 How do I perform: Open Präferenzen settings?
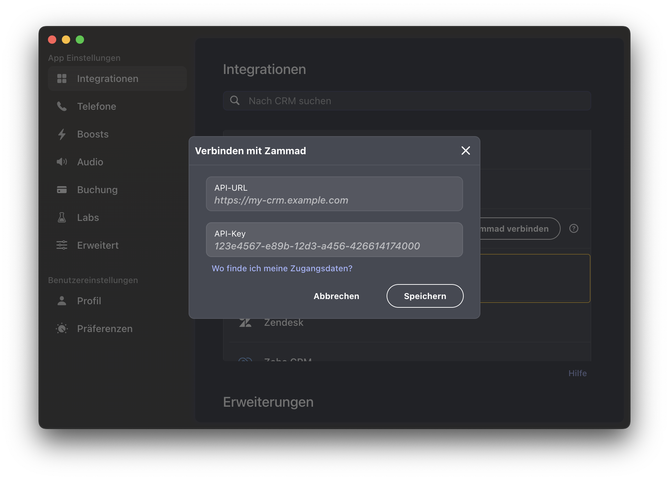[117, 329]
